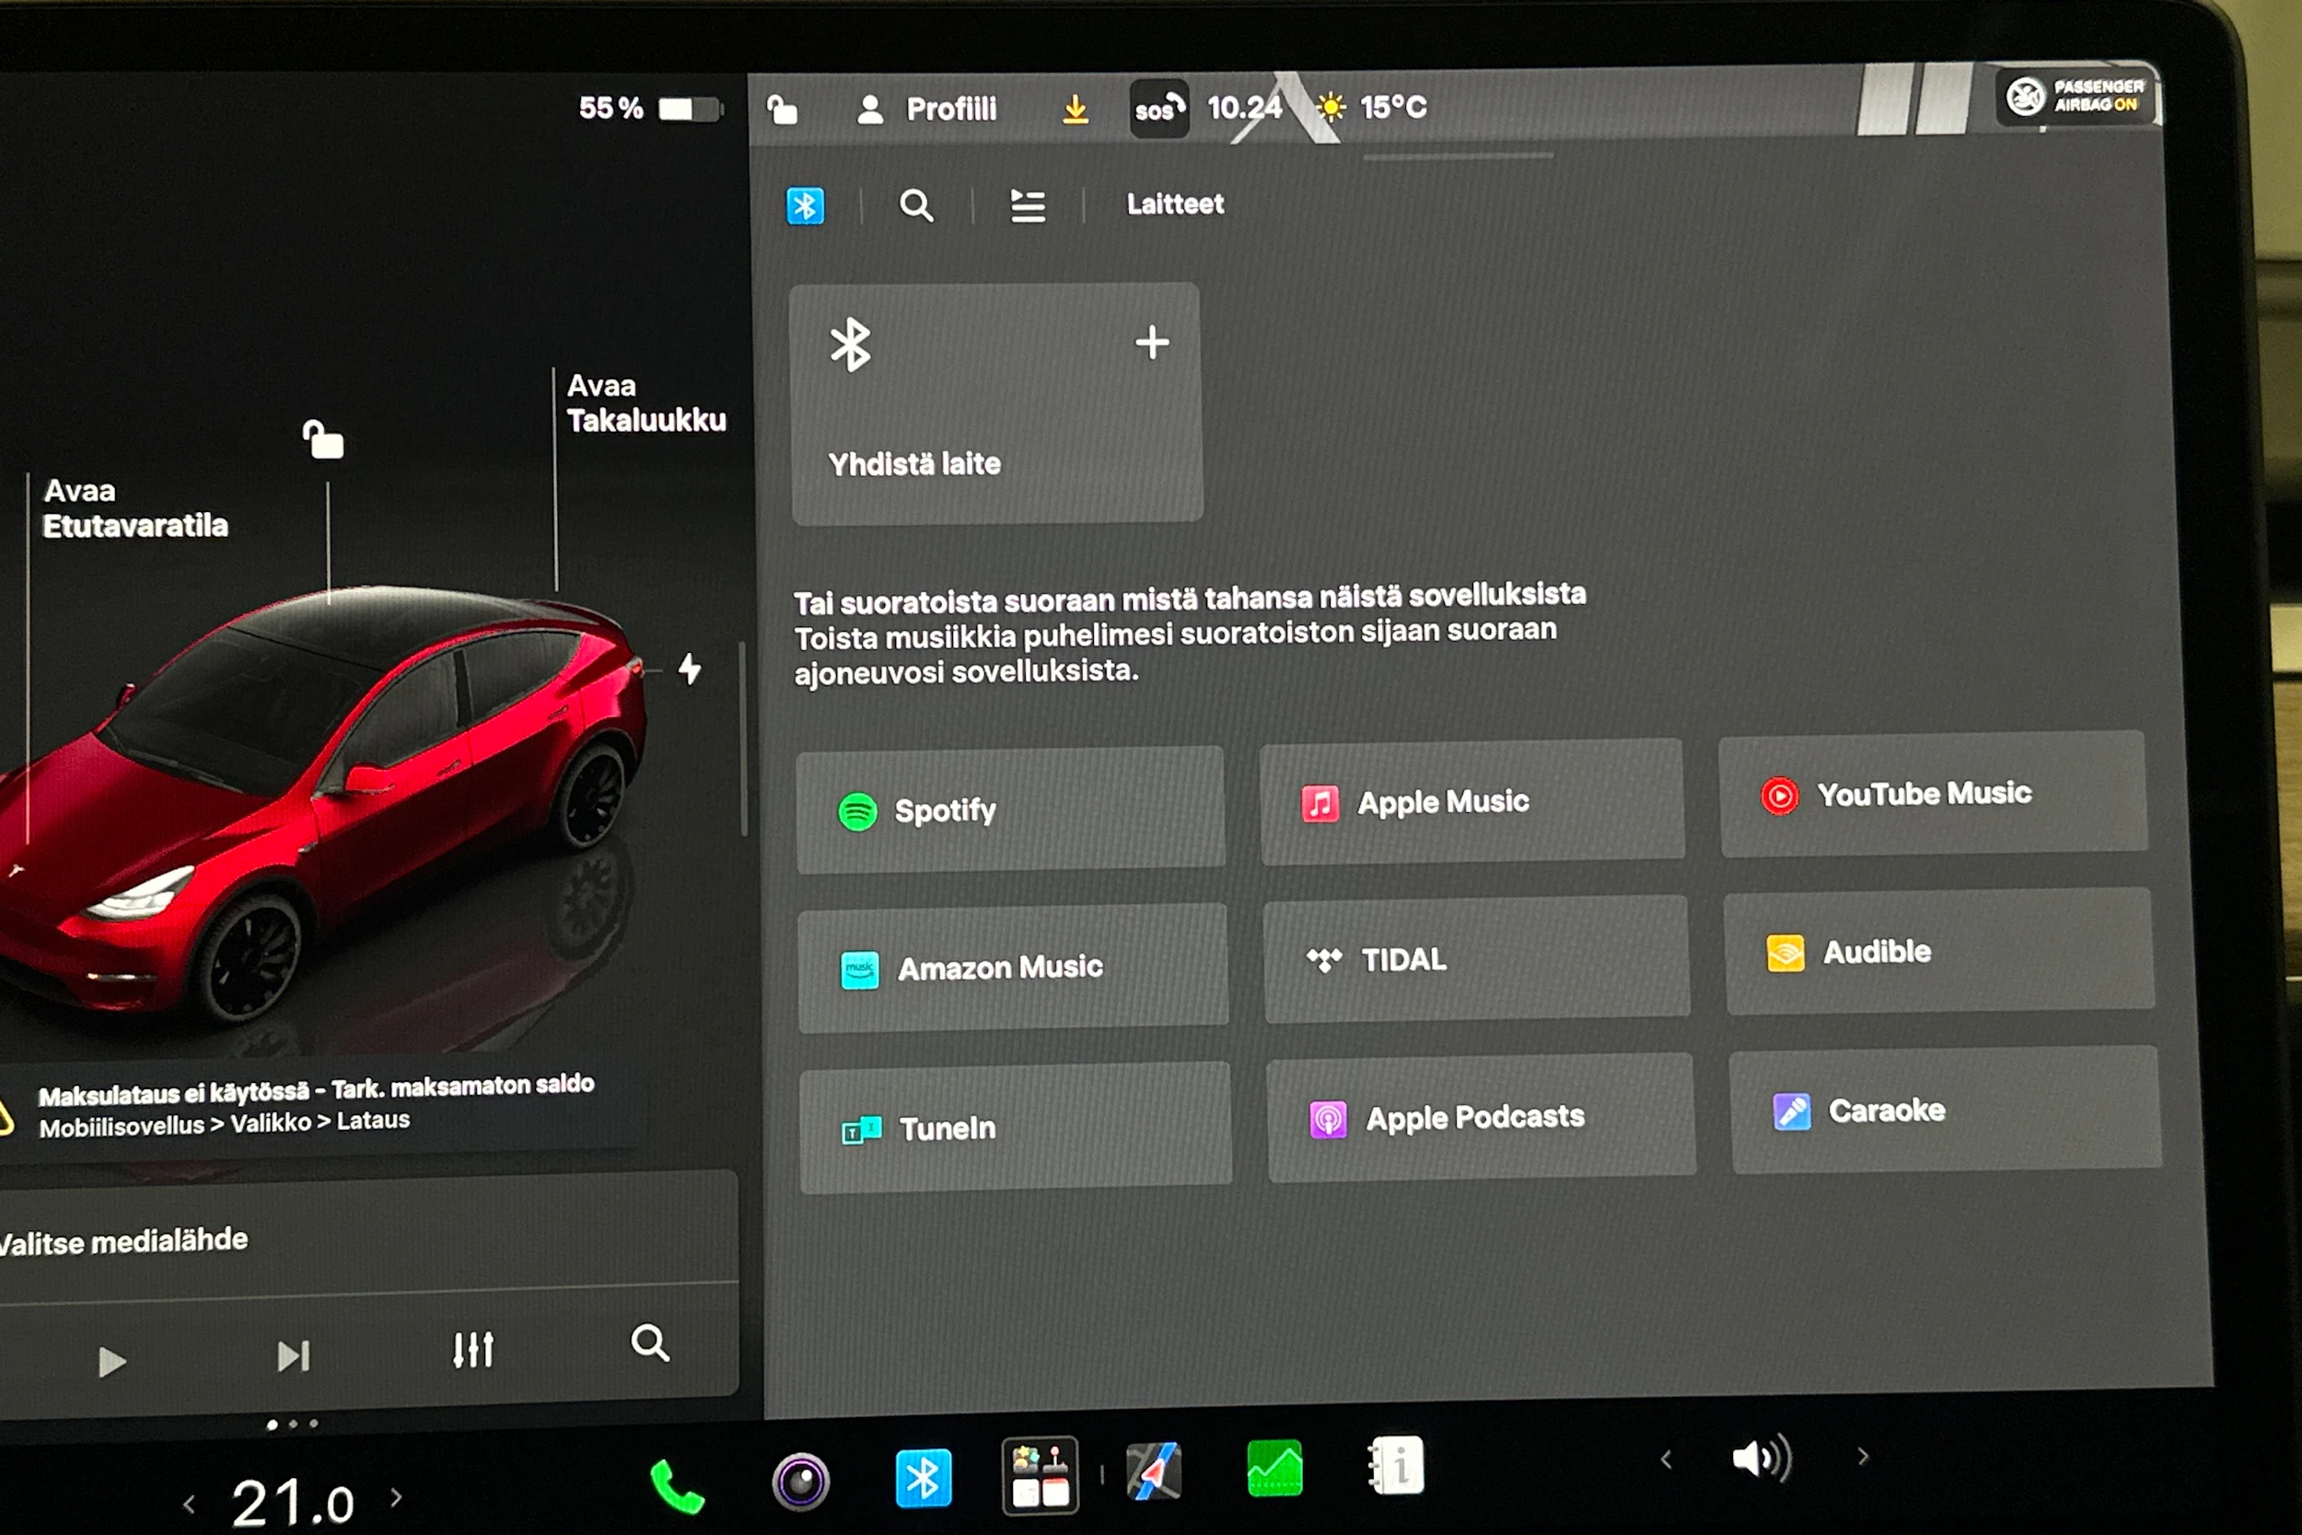Tap the Yhdistä laite Bluetooth card
The image size is (2302, 1535).
point(996,402)
